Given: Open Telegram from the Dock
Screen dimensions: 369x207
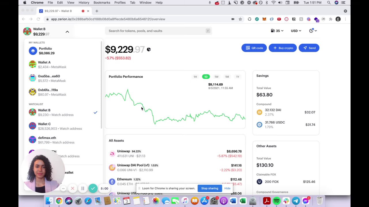Looking at the screenshot, I should [x=296, y=201].
